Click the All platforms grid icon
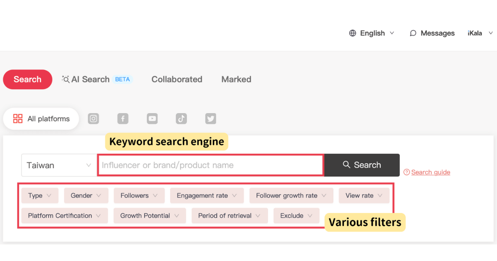The width and height of the screenshot is (497, 261). tap(18, 119)
